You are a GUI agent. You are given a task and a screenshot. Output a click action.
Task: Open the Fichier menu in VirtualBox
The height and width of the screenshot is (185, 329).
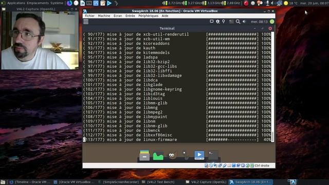89,16
